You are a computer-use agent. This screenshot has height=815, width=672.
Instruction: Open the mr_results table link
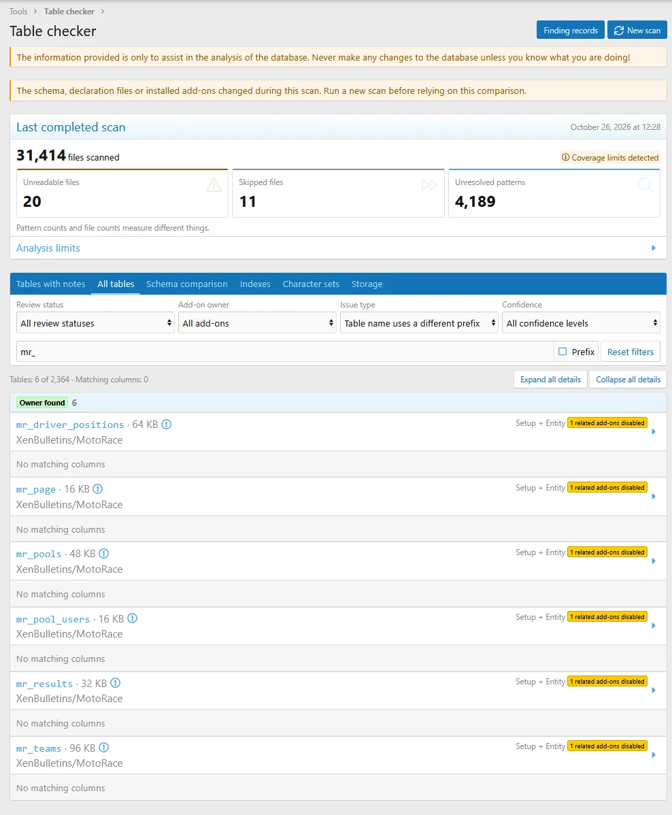tap(45, 684)
